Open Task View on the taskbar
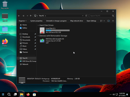This screenshot has width=130, height=97. [x=15, y=94]
